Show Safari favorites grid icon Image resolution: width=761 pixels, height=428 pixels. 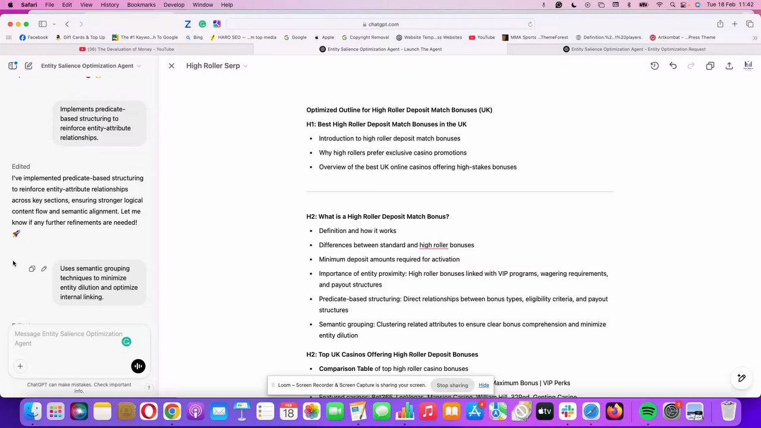click(x=8, y=37)
